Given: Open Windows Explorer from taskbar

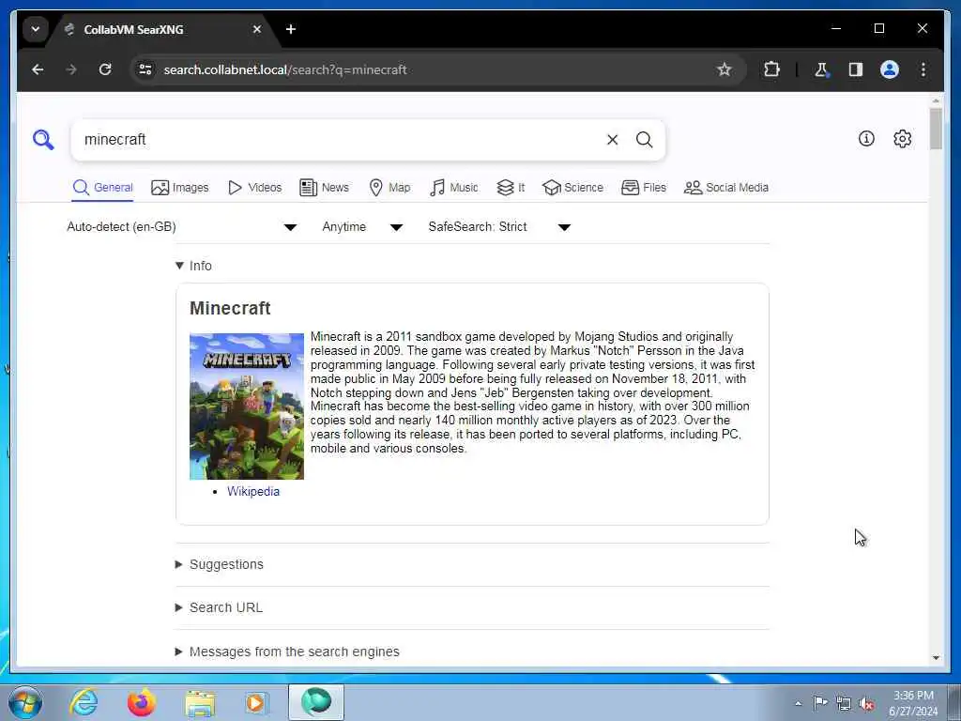Looking at the screenshot, I should [200, 703].
